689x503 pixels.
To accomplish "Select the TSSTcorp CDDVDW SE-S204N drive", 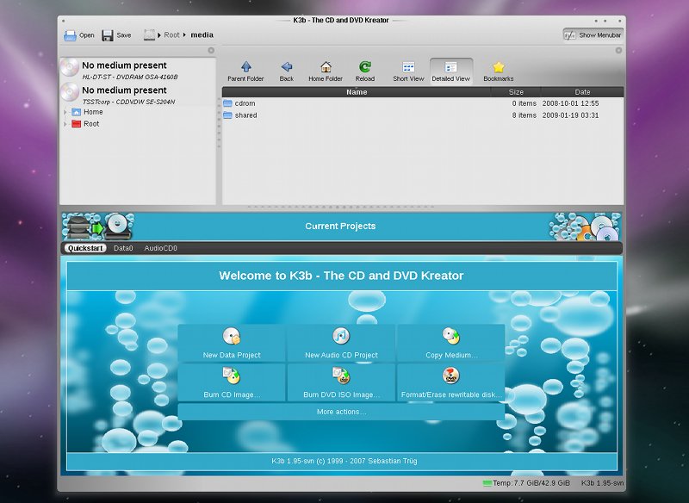I will [x=137, y=95].
